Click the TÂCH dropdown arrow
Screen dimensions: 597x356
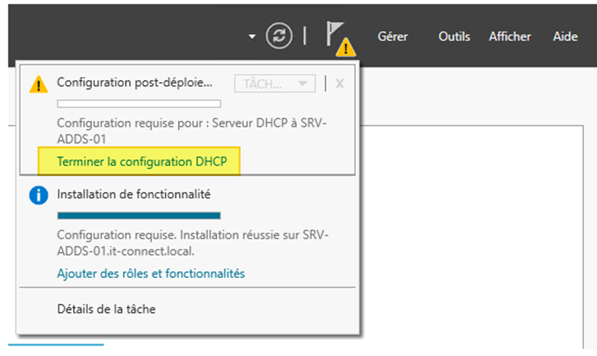pyautogui.click(x=302, y=83)
